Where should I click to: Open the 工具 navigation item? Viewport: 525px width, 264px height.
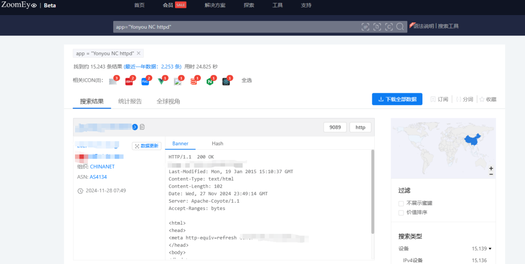[x=278, y=5]
